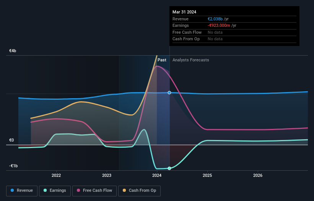Click the Revenue label in tooltip
The image size is (314, 201).
tap(181, 19)
